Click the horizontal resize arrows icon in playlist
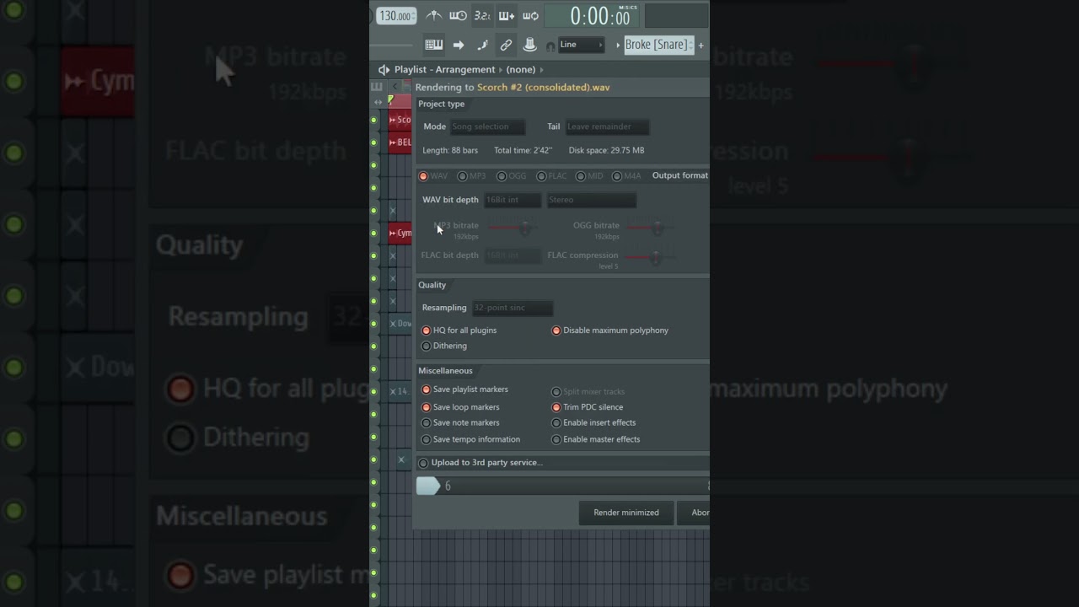 (x=378, y=102)
